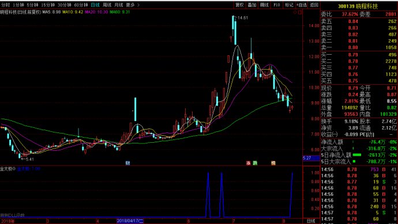Click the green 跌 marker icon
This screenshot has height=224, width=398.
click(x=255, y=163)
